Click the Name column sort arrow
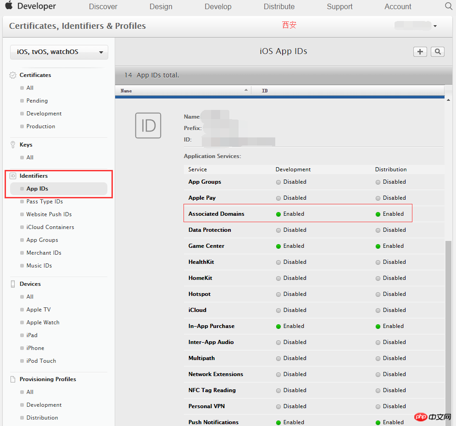Screen dimensions: 456x426 (246, 90)
